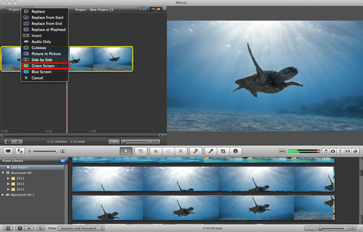Viewport: 363px width, 232px height.
Task: Unmark selection (hollow star)
Action: [168, 151]
